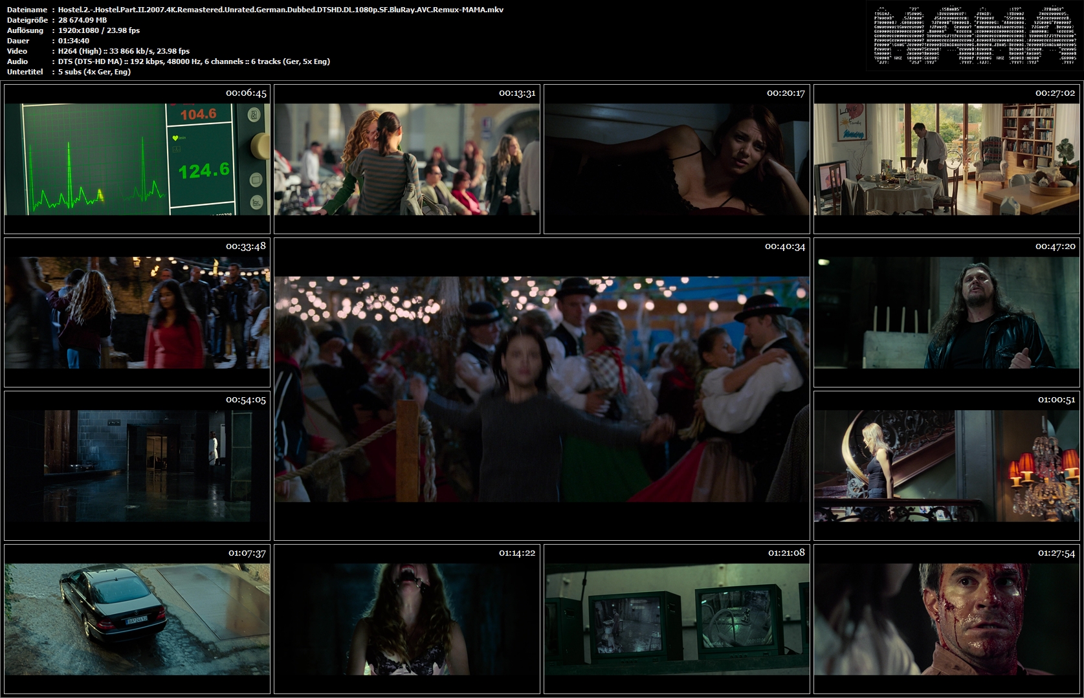Image resolution: width=1084 pixels, height=698 pixels.
Task: Select the thumbnail at 00:33:48
Action: (137, 312)
